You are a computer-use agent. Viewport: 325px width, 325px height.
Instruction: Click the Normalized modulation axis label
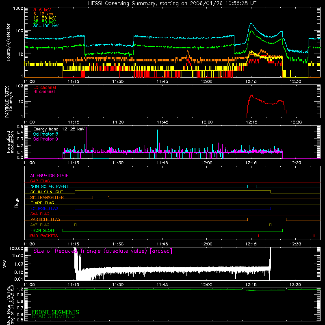(x=10, y=142)
